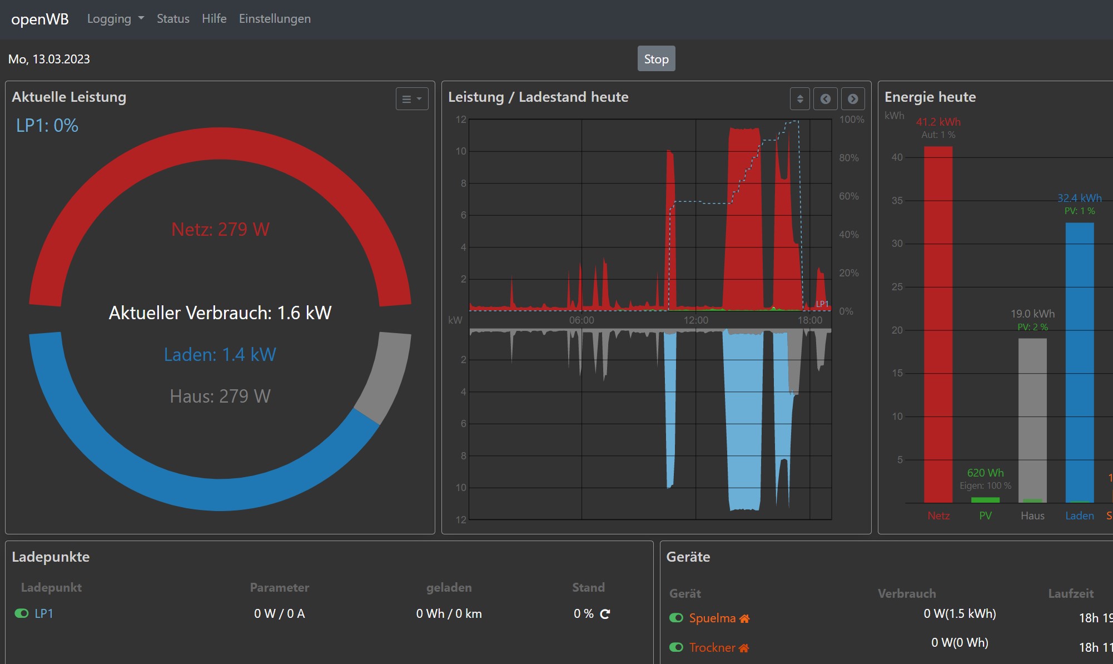Screen dimensions: 1113x664
Task: Open hamburger menu in Aktuelle Leistung panel
Action: [412, 99]
